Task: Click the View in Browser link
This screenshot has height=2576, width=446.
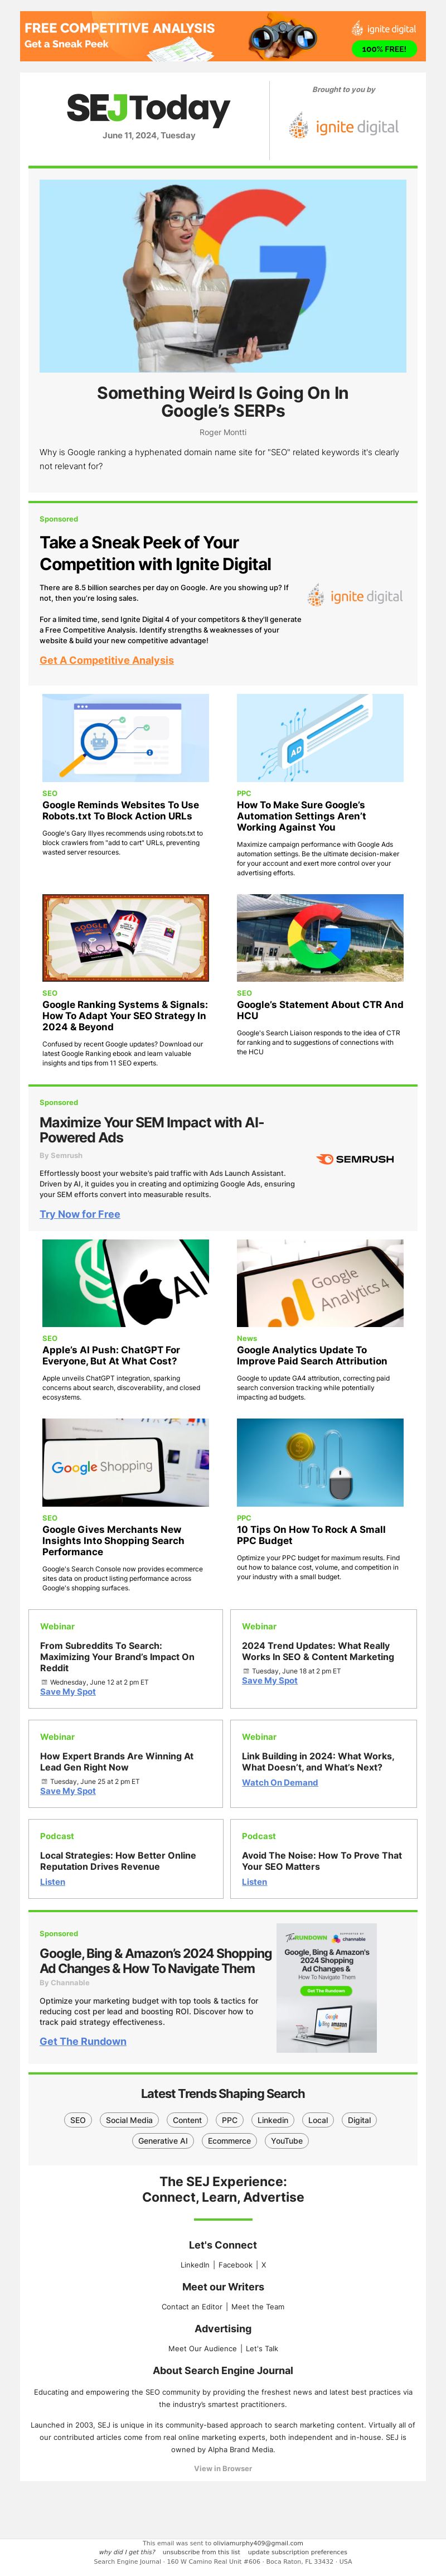Action: 223,2468
